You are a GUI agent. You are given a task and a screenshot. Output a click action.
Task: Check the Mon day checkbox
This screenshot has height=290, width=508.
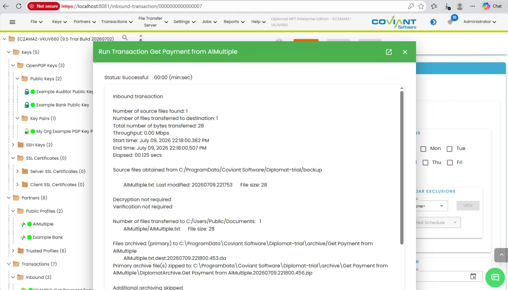coord(423,149)
